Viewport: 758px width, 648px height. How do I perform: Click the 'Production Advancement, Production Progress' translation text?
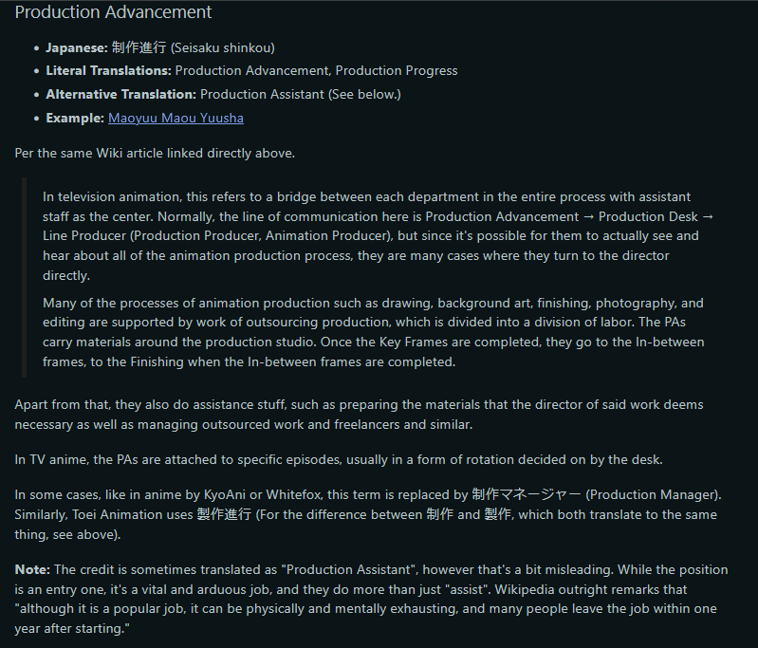pos(316,70)
